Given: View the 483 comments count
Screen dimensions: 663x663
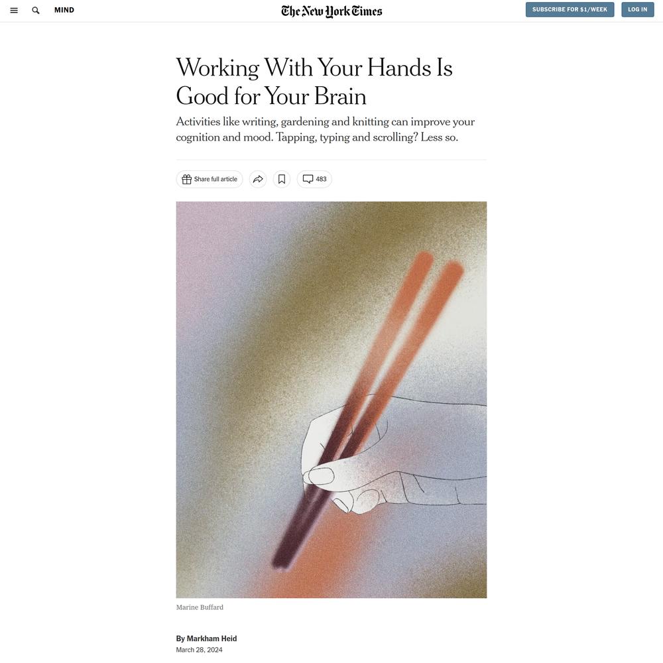Looking at the screenshot, I should click(321, 179).
